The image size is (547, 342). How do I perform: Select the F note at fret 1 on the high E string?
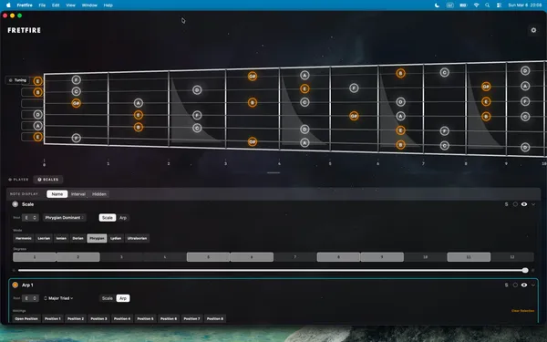(76, 80)
